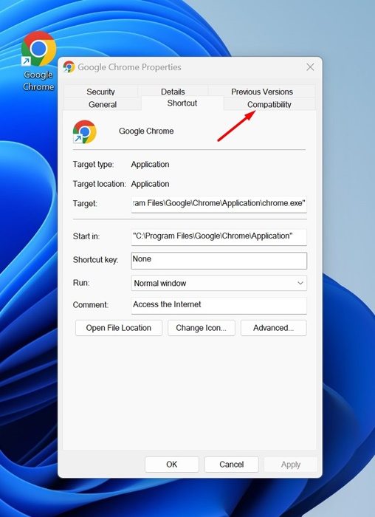Click into the Target path field

click(219, 204)
